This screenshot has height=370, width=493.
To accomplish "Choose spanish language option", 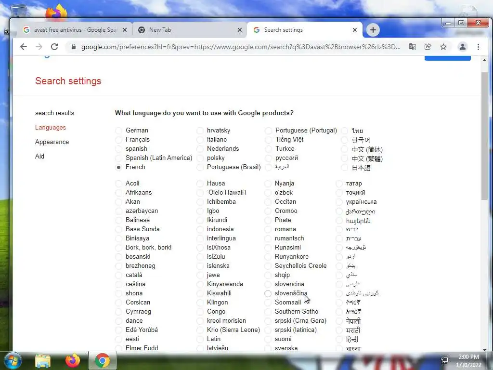I will [118, 149].
